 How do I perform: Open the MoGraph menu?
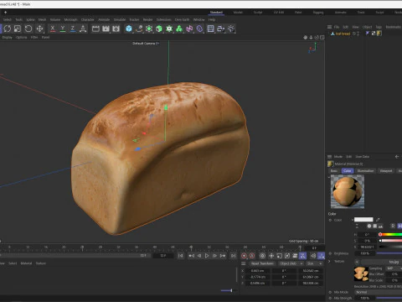tap(70, 19)
